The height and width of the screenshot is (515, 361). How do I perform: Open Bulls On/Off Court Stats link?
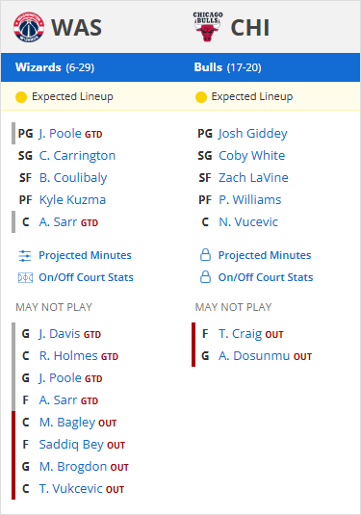(x=266, y=277)
